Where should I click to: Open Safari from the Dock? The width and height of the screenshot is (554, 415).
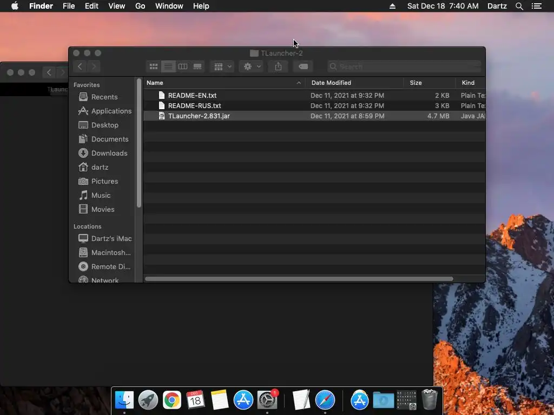click(x=325, y=400)
